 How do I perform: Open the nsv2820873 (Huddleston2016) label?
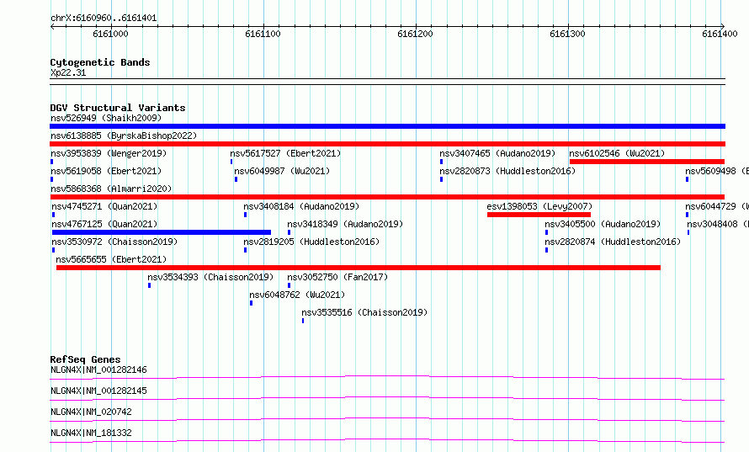507,171
